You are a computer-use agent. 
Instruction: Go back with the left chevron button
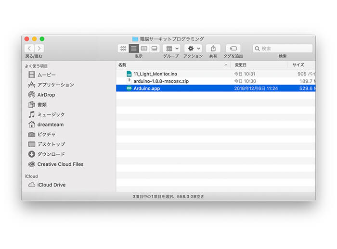tap(29, 48)
